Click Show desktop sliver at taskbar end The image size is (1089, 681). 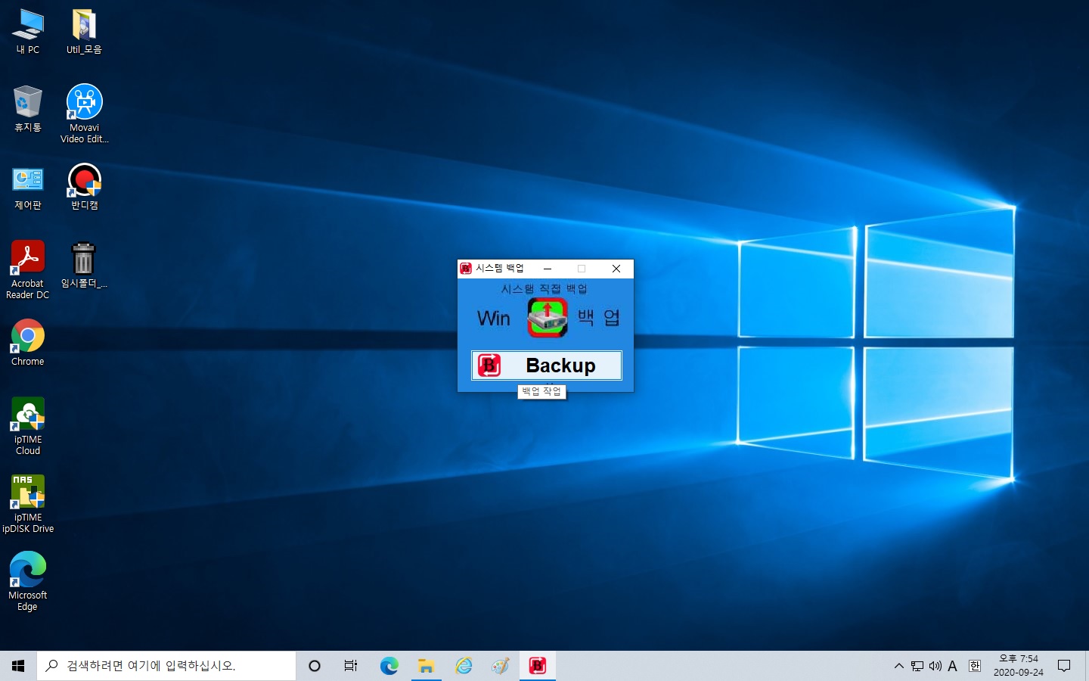(x=1086, y=666)
